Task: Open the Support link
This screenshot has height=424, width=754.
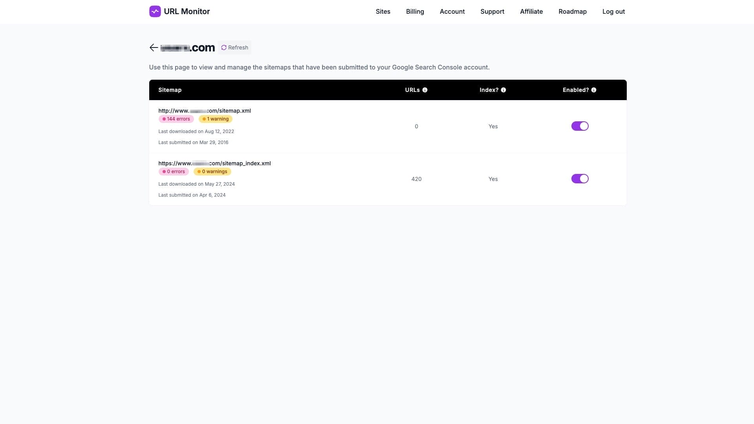Action: (492, 12)
